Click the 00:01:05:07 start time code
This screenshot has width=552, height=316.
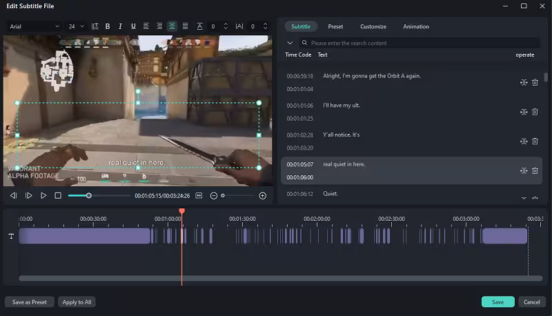pyautogui.click(x=299, y=164)
